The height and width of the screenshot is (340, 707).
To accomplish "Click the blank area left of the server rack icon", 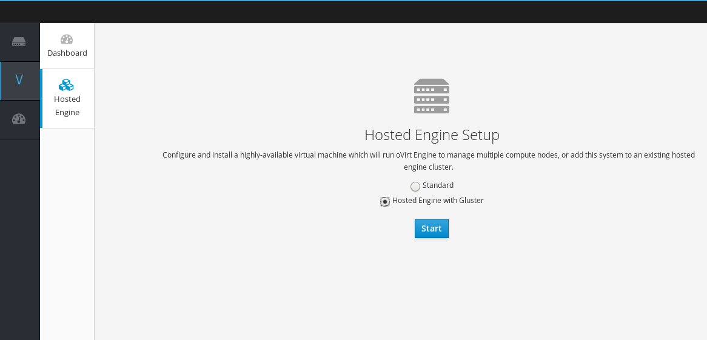I will pos(273,96).
